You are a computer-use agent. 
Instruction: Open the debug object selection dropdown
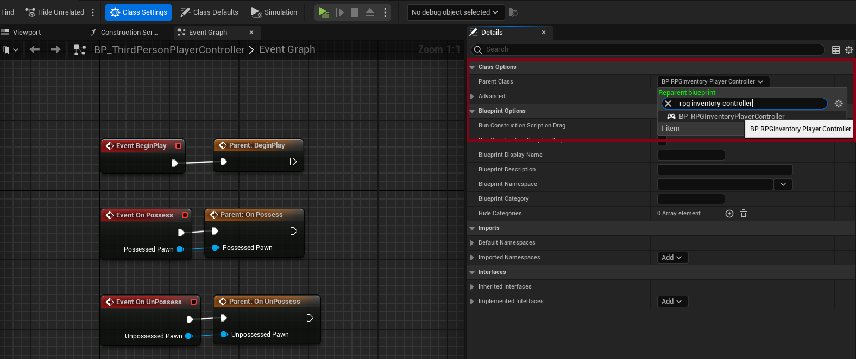455,12
